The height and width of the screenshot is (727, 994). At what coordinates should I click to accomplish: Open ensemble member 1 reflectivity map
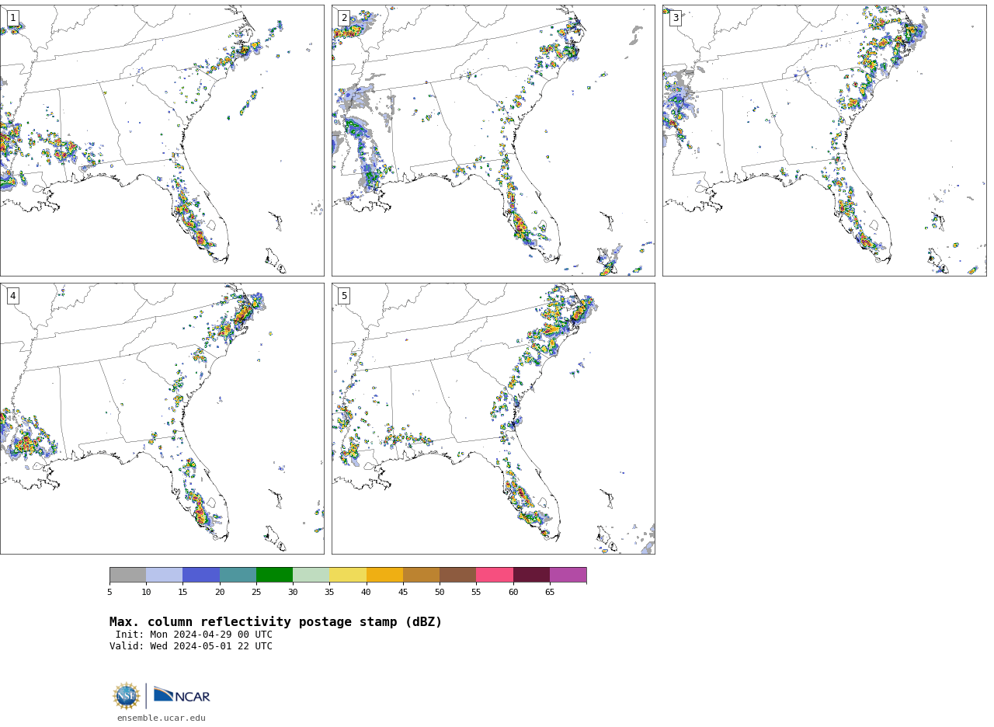[162, 141]
